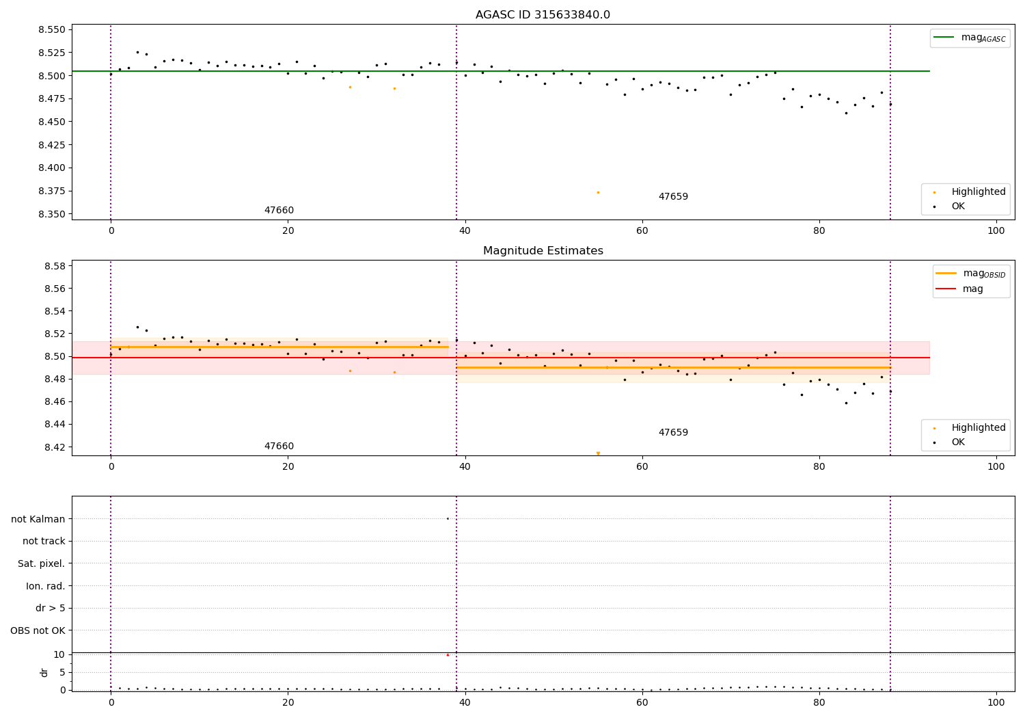The height and width of the screenshot is (718, 1025).
Task: Click the 8.56 tick label
Action: tap(54, 289)
